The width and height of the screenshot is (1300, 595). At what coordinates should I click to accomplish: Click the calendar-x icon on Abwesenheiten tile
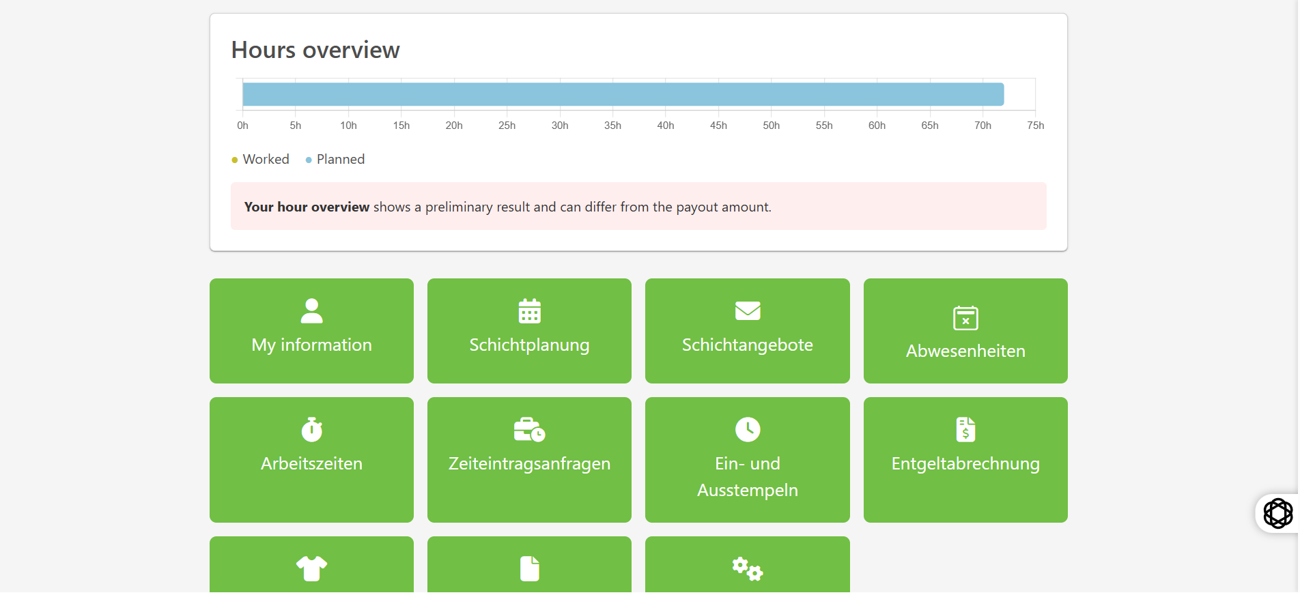point(965,317)
